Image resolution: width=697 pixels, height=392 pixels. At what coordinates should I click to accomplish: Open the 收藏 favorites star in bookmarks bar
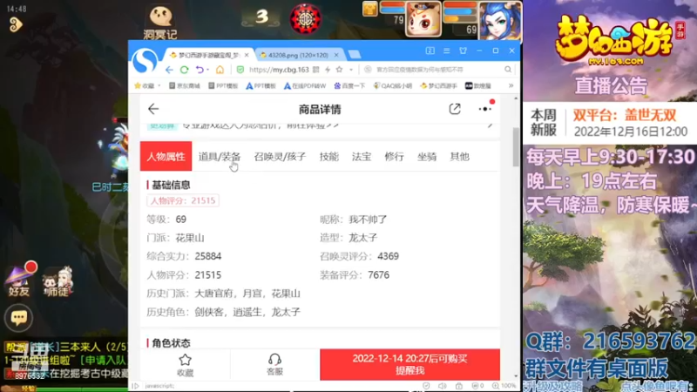138,85
